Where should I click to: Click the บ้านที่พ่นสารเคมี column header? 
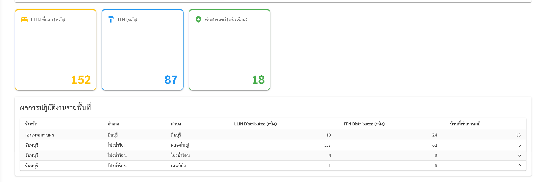(465, 124)
